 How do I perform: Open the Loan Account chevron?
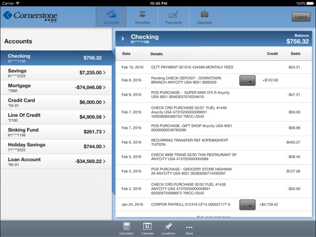coord(104,161)
